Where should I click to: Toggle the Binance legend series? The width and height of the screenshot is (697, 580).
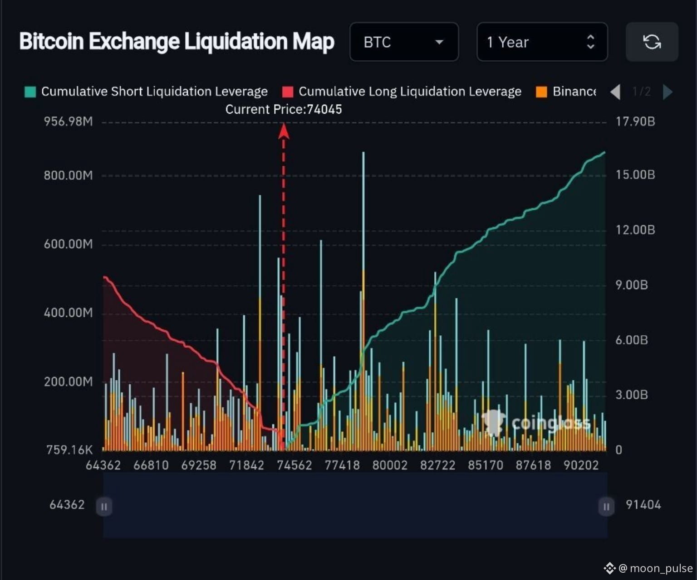[566, 92]
